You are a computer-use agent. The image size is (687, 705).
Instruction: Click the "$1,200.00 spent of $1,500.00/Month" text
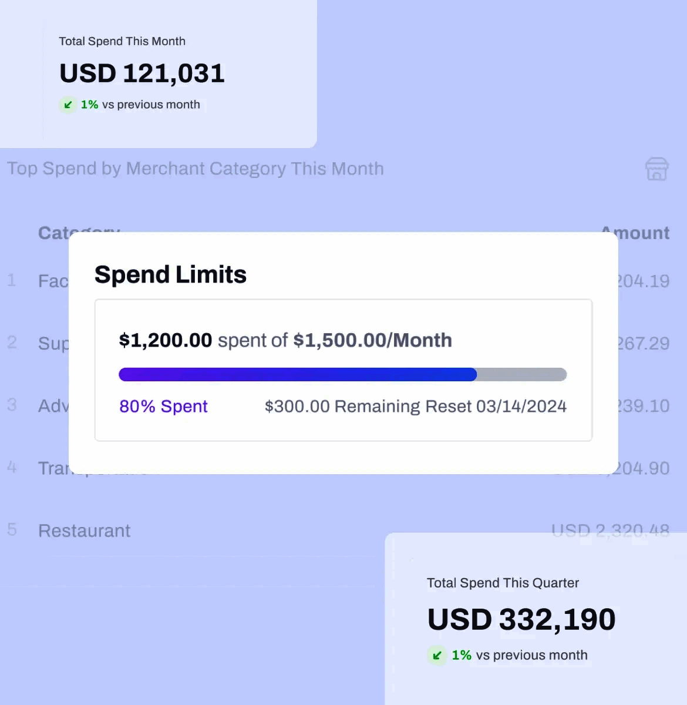coord(285,340)
